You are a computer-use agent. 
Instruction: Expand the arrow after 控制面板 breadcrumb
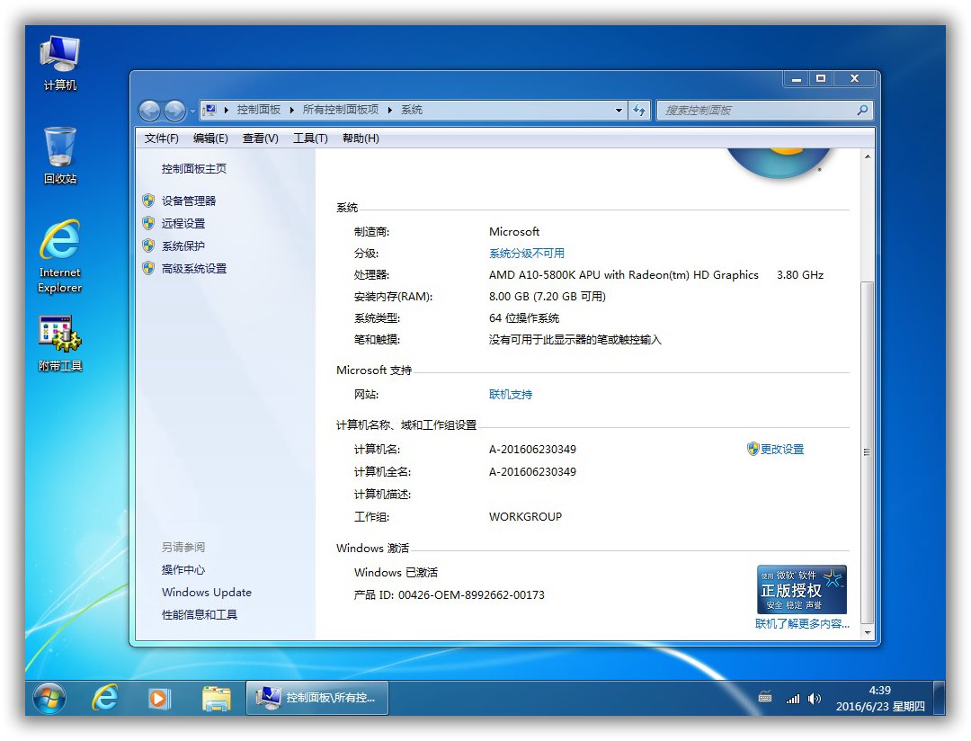(291, 111)
